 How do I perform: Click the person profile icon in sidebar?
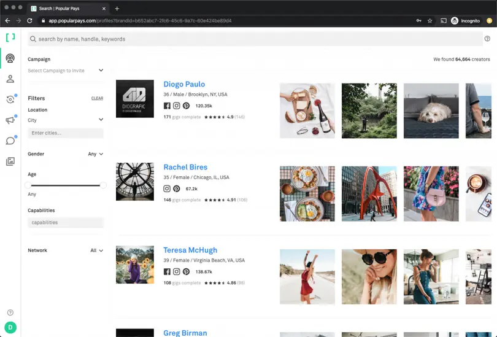tap(10, 79)
